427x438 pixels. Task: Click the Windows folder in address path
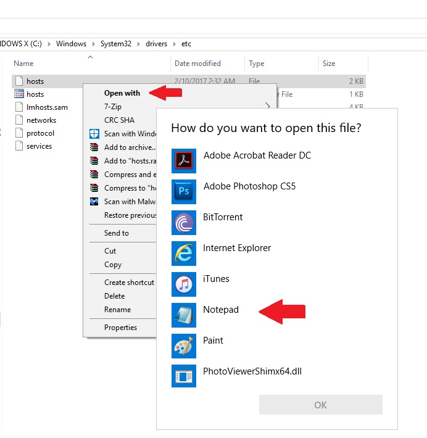[x=71, y=44]
